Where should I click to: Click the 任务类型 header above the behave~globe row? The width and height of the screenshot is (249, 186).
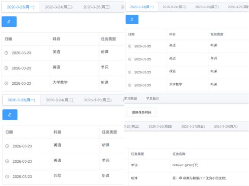click(138, 154)
